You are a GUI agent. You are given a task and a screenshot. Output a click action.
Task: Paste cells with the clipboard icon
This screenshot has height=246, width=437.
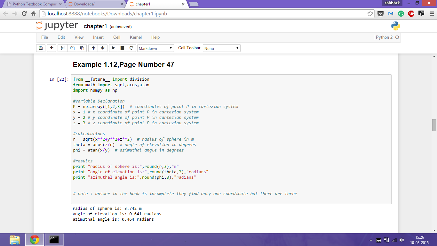(82, 48)
